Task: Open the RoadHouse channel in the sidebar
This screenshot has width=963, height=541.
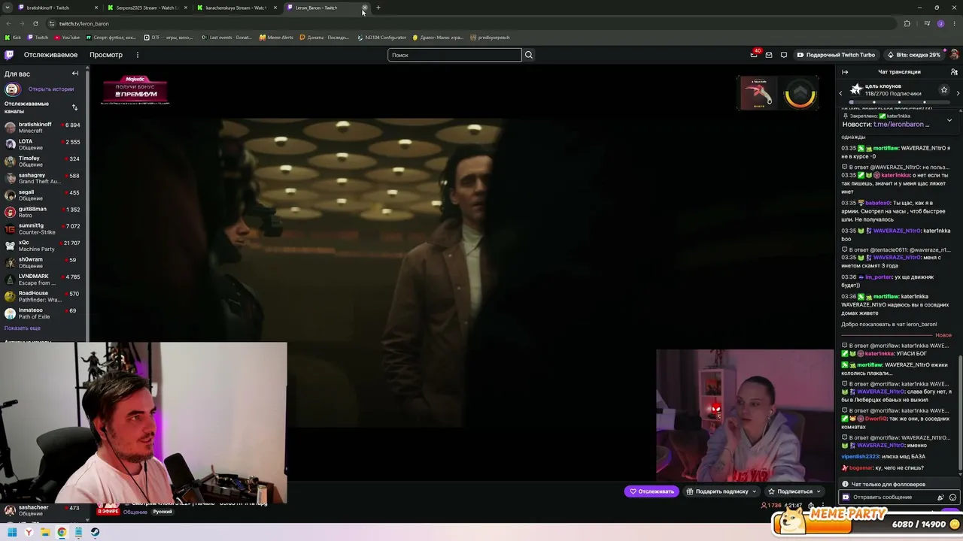Action: (x=44, y=297)
